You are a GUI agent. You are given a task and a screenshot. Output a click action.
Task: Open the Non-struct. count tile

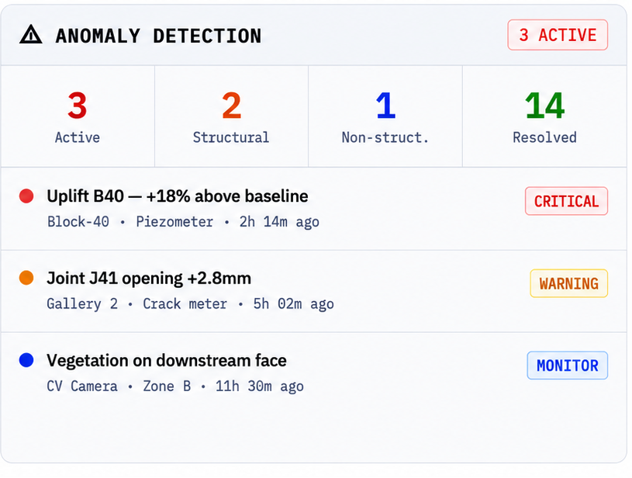coord(385,116)
